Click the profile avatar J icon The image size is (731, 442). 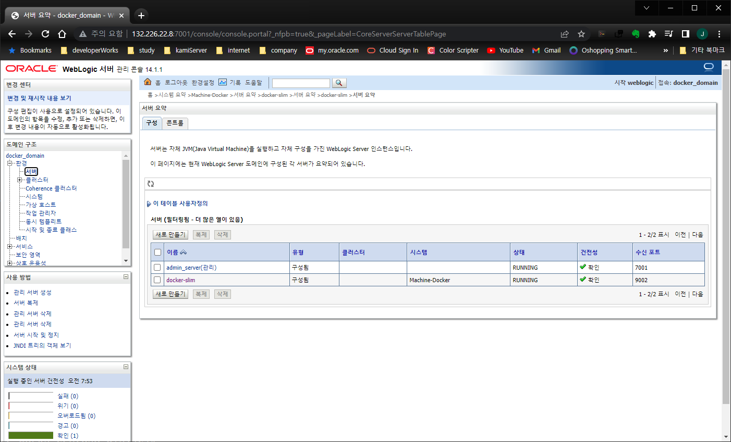702,34
